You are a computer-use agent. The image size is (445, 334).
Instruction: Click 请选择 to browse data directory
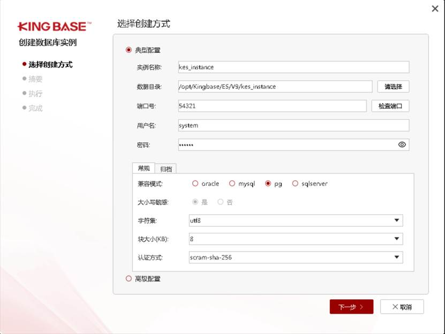393,86
